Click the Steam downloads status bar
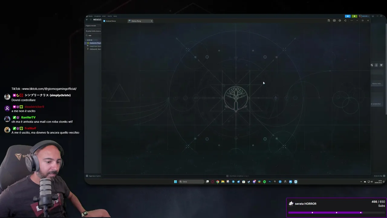Image resolution: width=387 pixels, height=218 pixels. click(x=237, y=176)
